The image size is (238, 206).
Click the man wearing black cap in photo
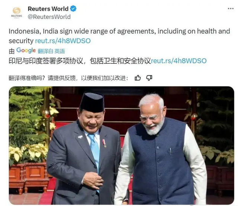point(85,149)
